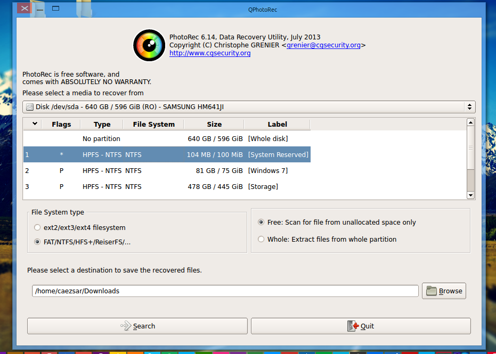Click the destination path input field
The image size is (496, 354).
click(225, 291)
